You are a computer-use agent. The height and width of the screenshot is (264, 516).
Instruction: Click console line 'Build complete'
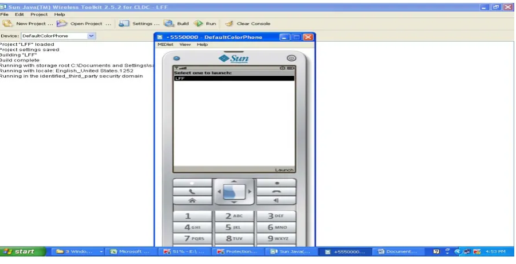20,60
